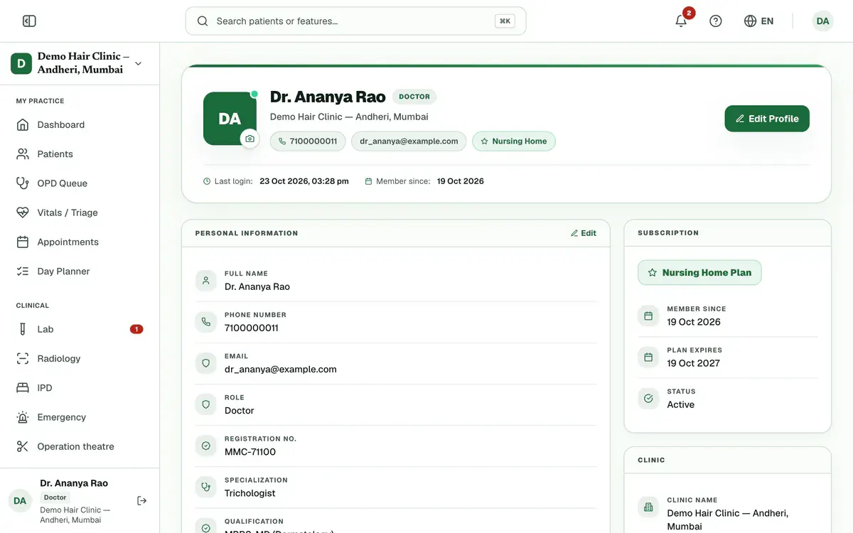853x533 pixels.
Task: Go to Radiology
Action: pyautogui.click(x=80, y=359)
